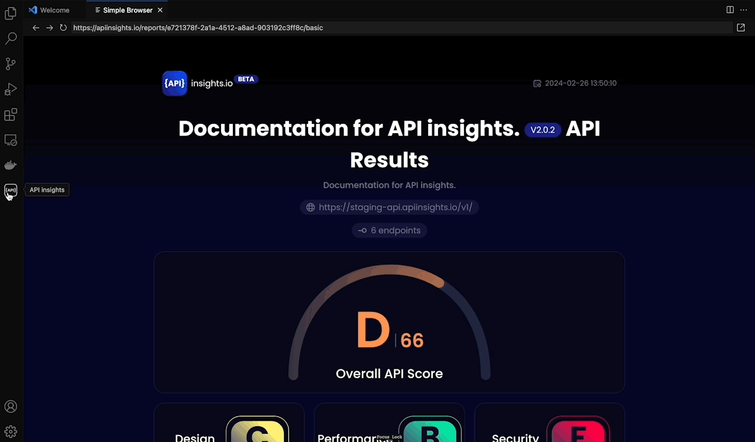755x442 pixels.
Task: Close the Simple Browser tab
Action: point(160,10)
